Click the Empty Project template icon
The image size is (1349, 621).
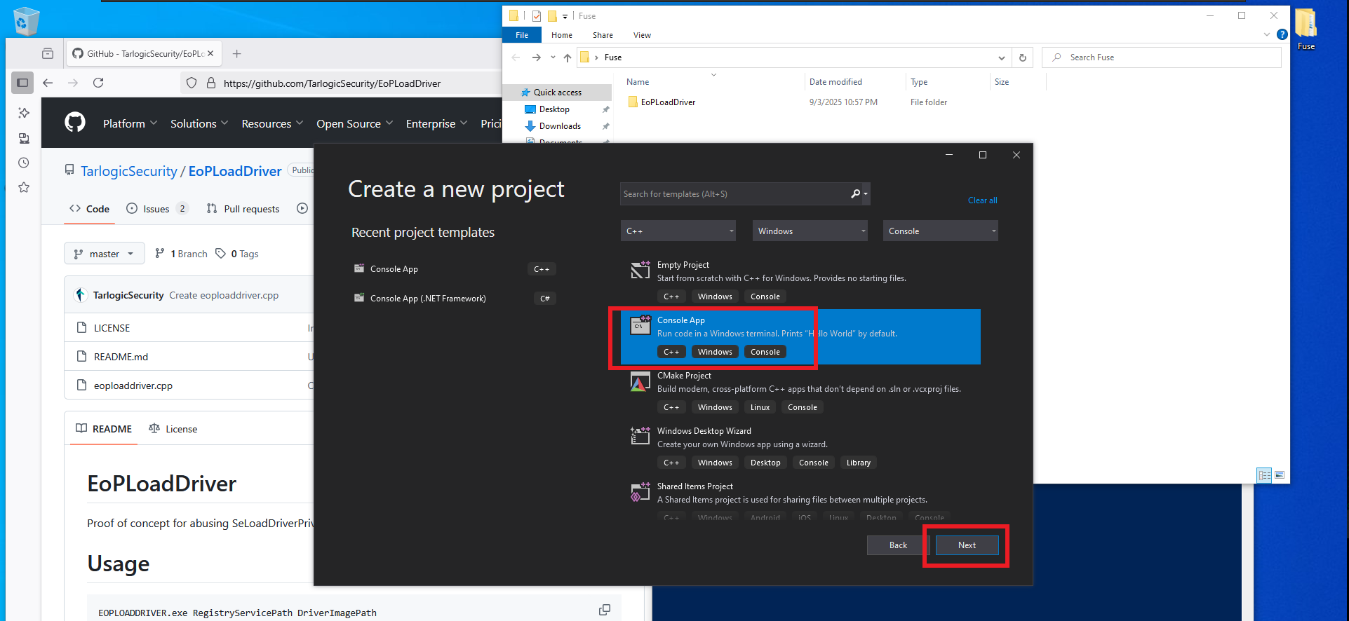pos(640,270)
